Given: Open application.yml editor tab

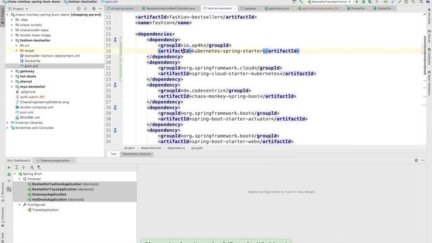Looking at the screenshot, I should (279, 9).
